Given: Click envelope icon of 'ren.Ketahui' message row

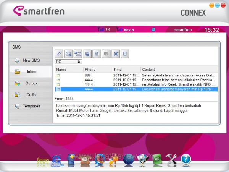Looking at the screenshot, I should coord(58,84).
